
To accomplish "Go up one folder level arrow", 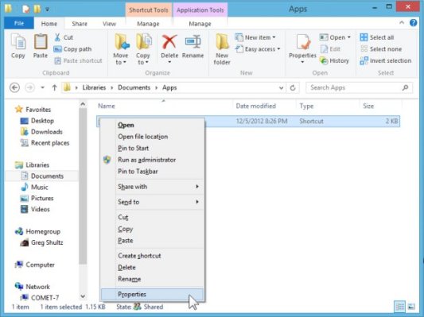I will 54,87.
